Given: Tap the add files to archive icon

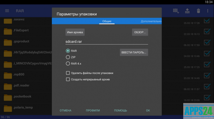Looking at the screenshot, I should pos(176,11).
